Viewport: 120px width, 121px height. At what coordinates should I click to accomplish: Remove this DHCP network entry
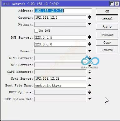point(107,50)
